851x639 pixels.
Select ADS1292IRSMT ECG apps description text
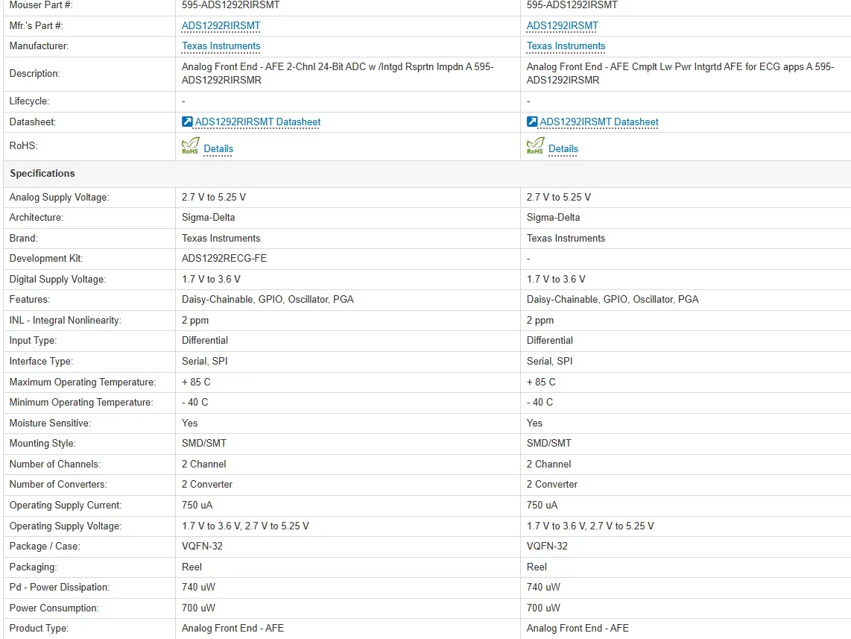[680, 73]
